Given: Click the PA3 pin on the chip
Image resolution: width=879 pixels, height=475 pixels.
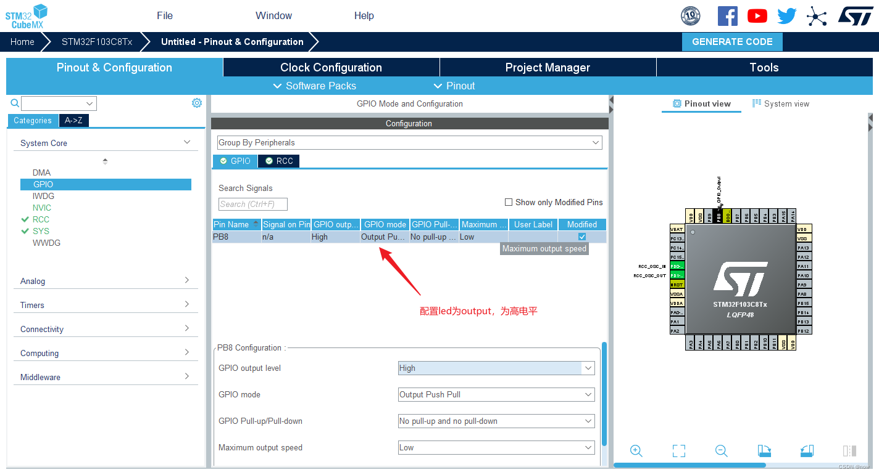Looking at the screenshot, I should (x=691, y=343).
